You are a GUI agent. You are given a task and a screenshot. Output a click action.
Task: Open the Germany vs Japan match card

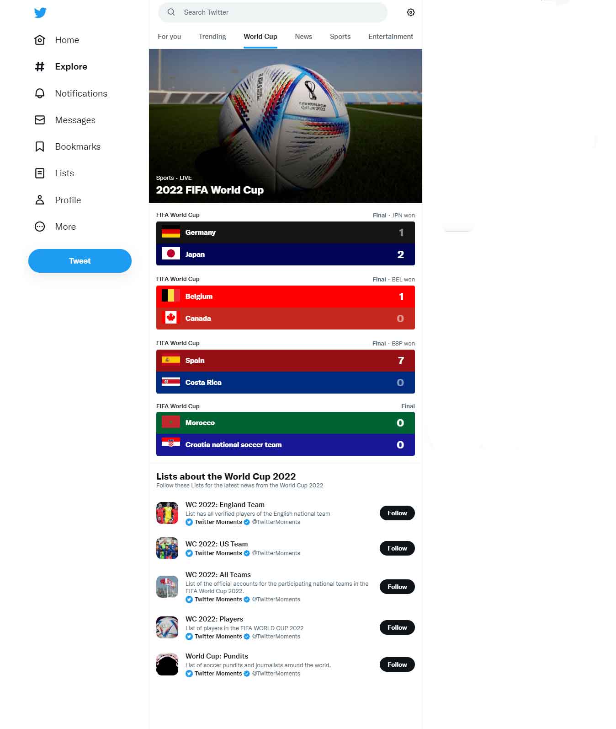(286, 243)
